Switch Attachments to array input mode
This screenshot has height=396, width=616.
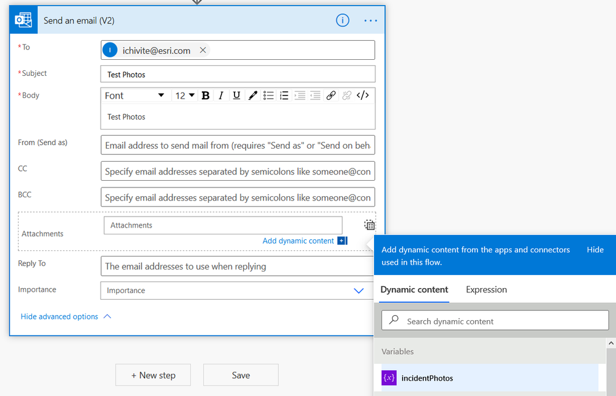pyautogui.click(x=369, y=225)
